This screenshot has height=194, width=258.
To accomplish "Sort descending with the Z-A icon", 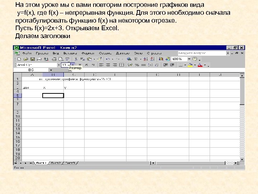I will click(152, 59).
